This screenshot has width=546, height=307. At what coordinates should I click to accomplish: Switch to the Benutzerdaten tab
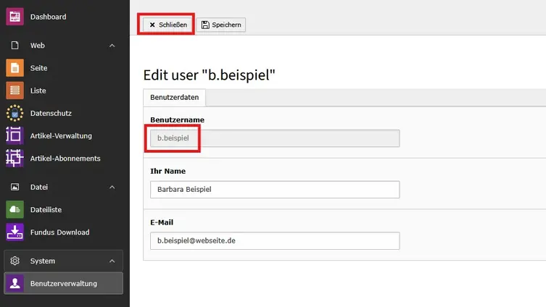coord(175,97)
